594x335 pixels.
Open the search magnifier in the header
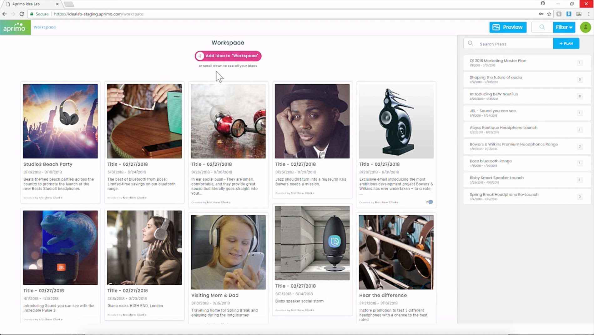(x=542, y=27)
